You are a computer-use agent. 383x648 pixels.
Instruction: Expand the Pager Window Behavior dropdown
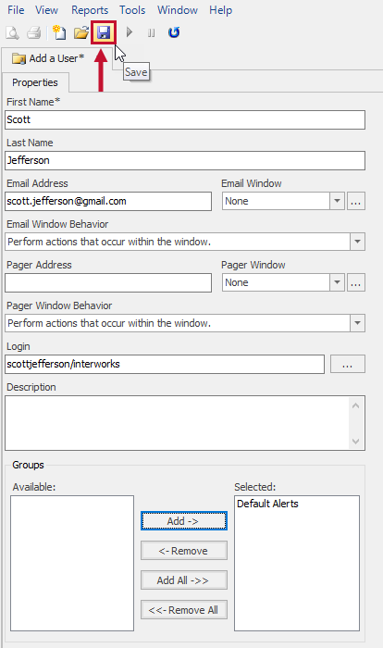click(357, 323)
